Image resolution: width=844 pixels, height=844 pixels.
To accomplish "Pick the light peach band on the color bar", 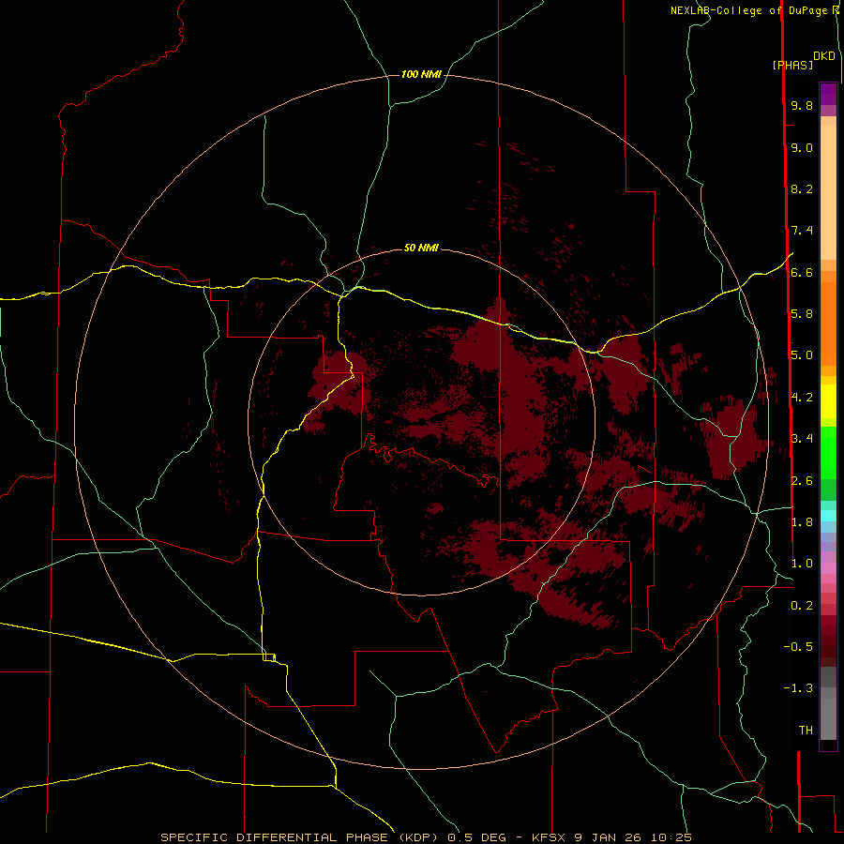I will point(828,192).
